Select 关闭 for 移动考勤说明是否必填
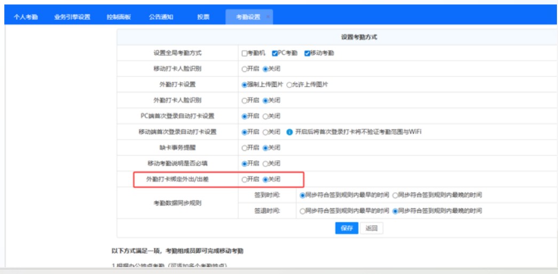This screenshot has height=274, width=558. click(x=265, y=164)
